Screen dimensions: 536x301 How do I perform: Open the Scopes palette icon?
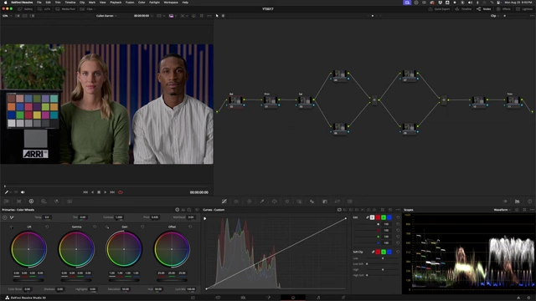(x=518, y=202)
